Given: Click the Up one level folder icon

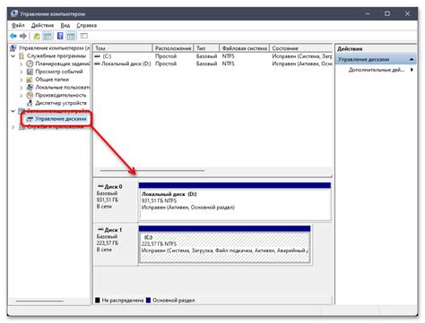Looking at the screenshot, I should (x=37, y=37).
